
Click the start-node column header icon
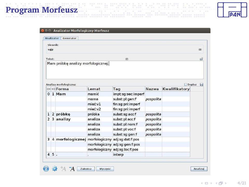[49, 89]
